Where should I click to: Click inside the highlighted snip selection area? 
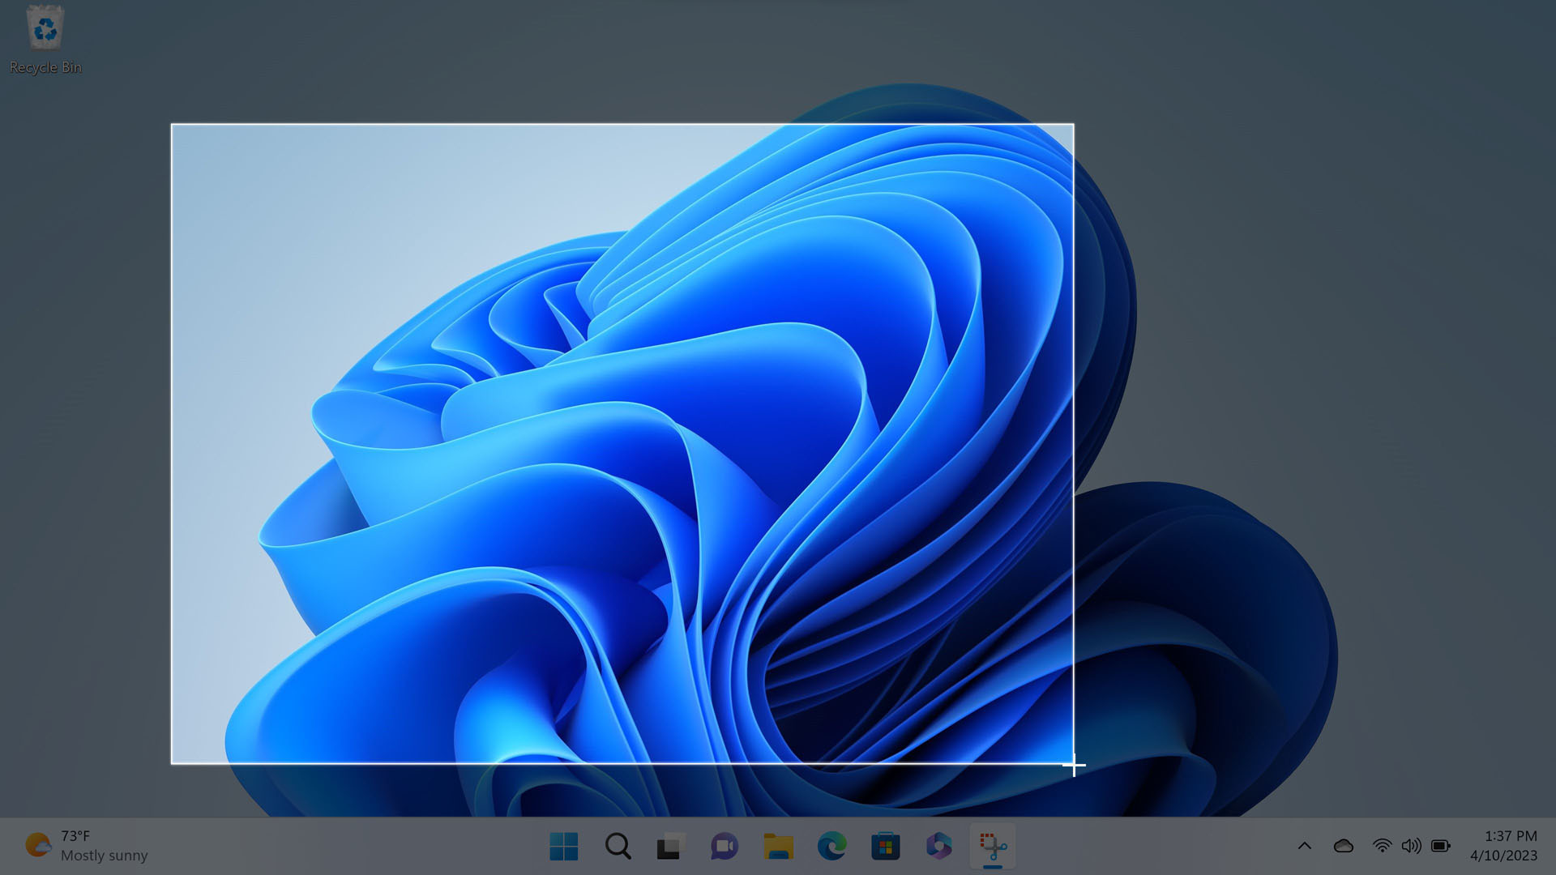click(622, 443)
